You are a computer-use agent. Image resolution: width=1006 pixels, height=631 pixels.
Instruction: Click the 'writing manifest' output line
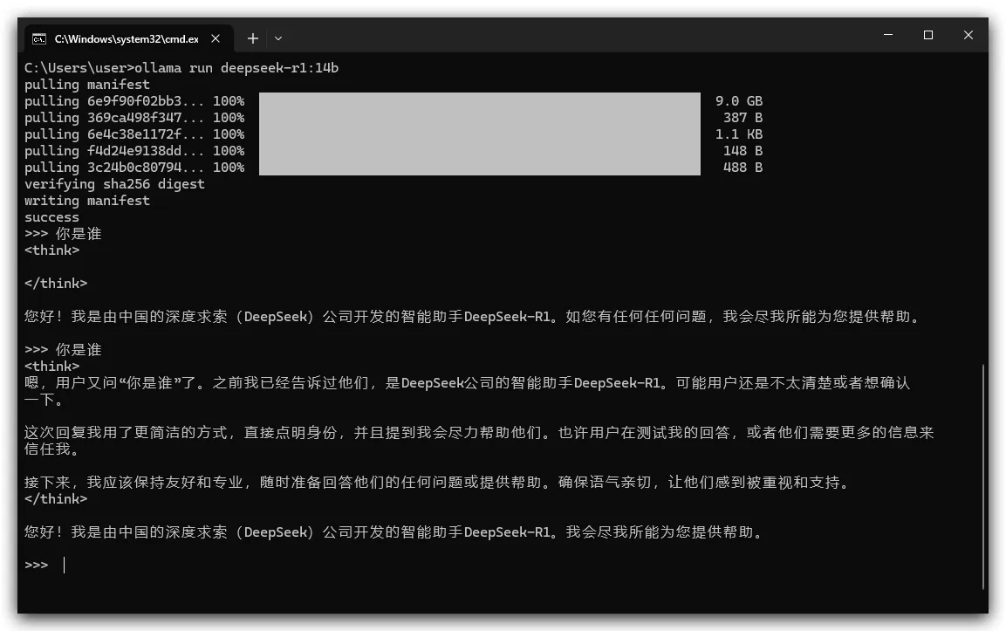[x=86, y=201]
